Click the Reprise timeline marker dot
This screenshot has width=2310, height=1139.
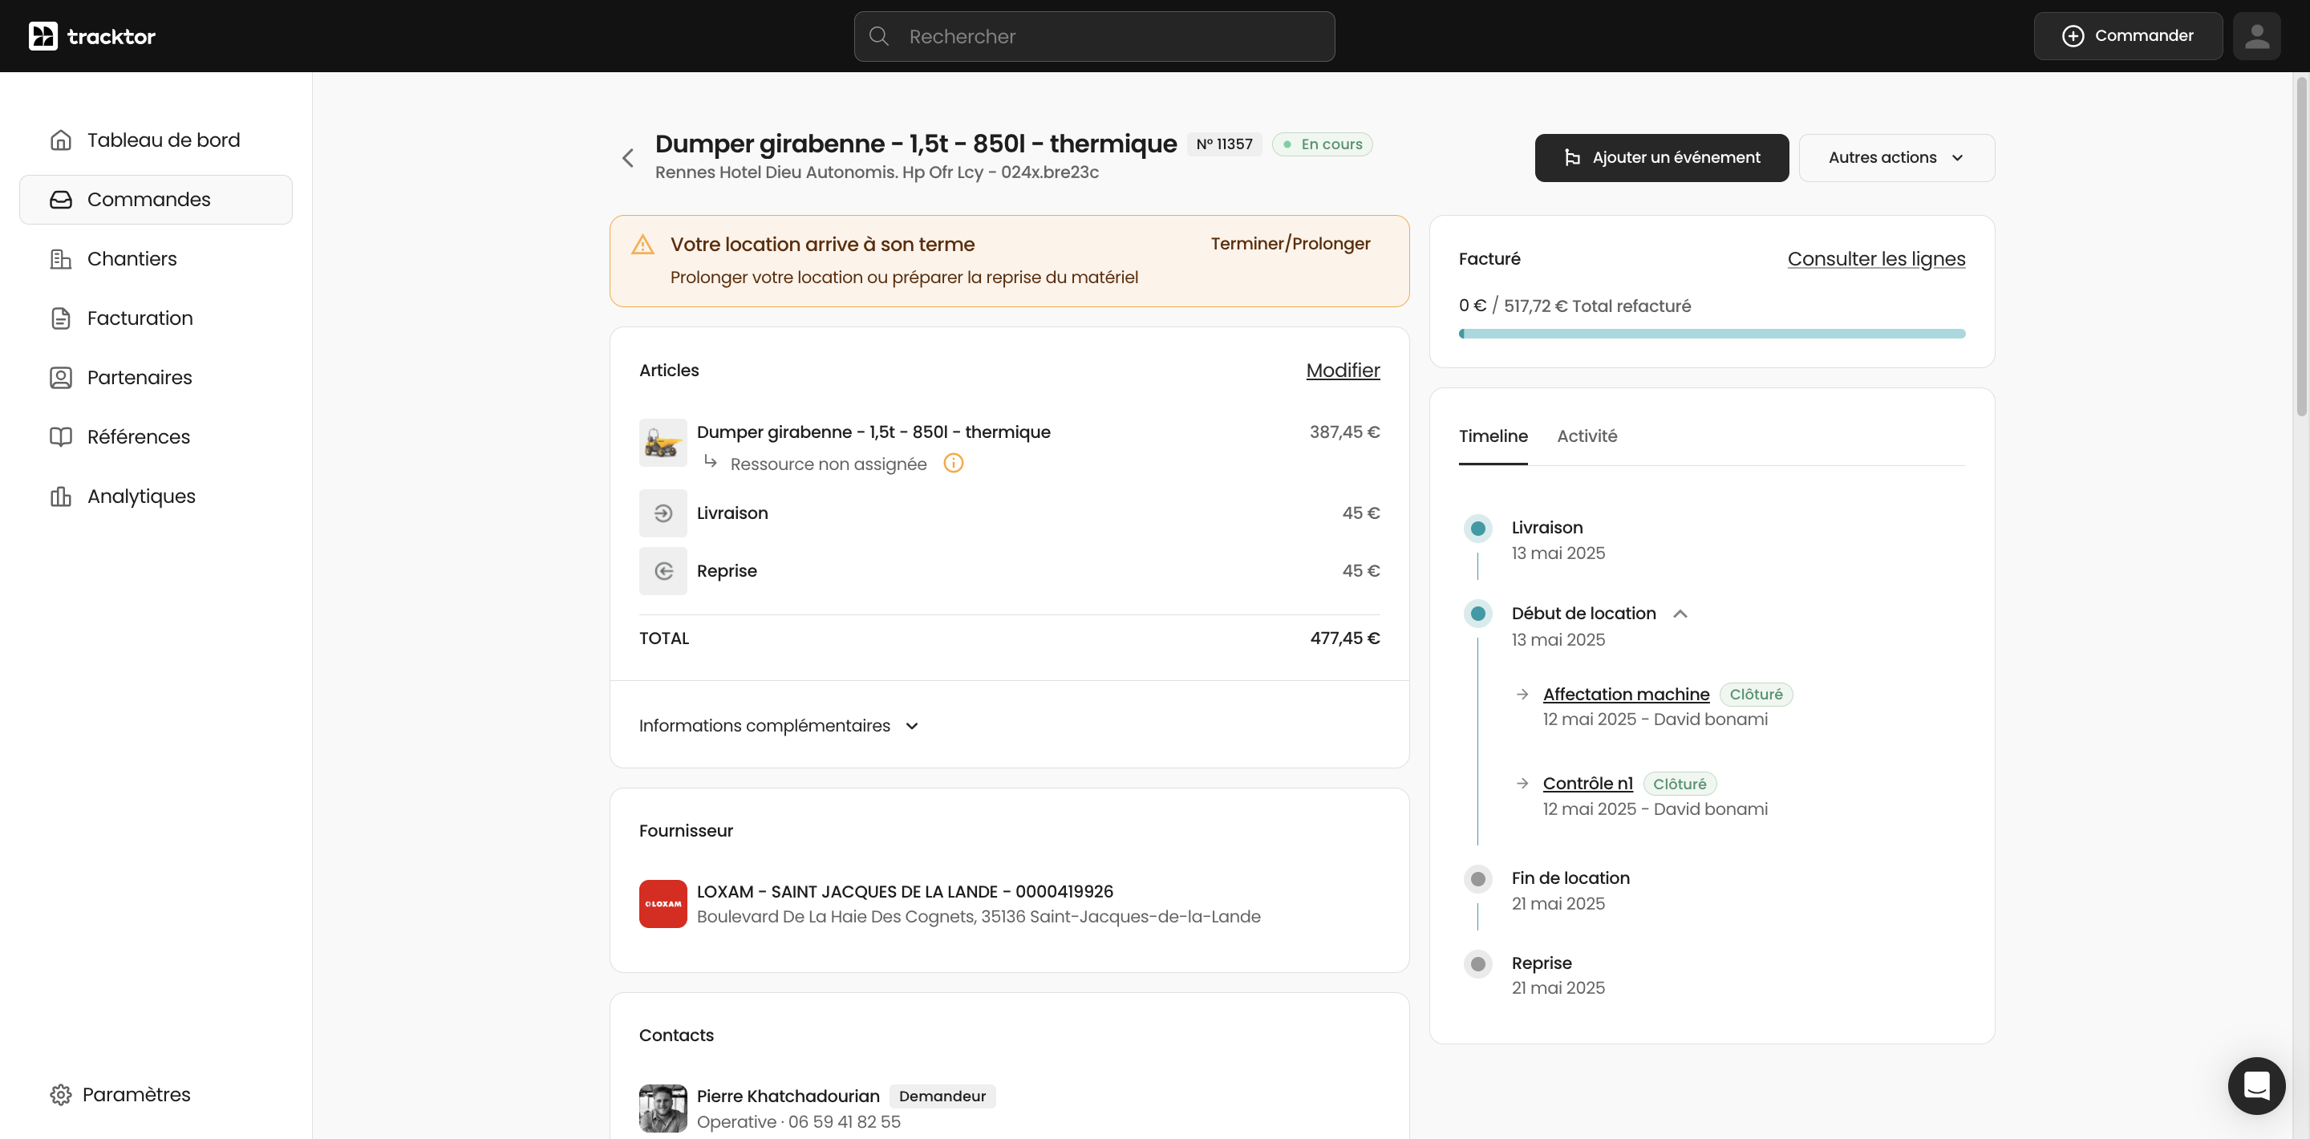click(x=1477, y=964)
